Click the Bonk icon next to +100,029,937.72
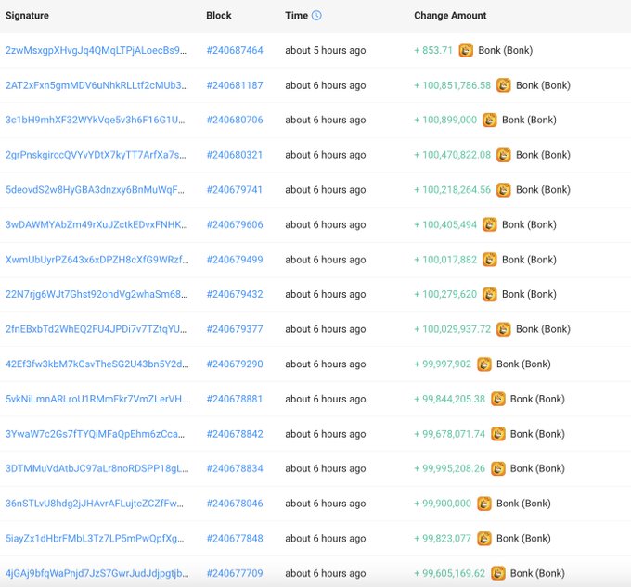Viewport: 631px width, 587px height. 504,329
